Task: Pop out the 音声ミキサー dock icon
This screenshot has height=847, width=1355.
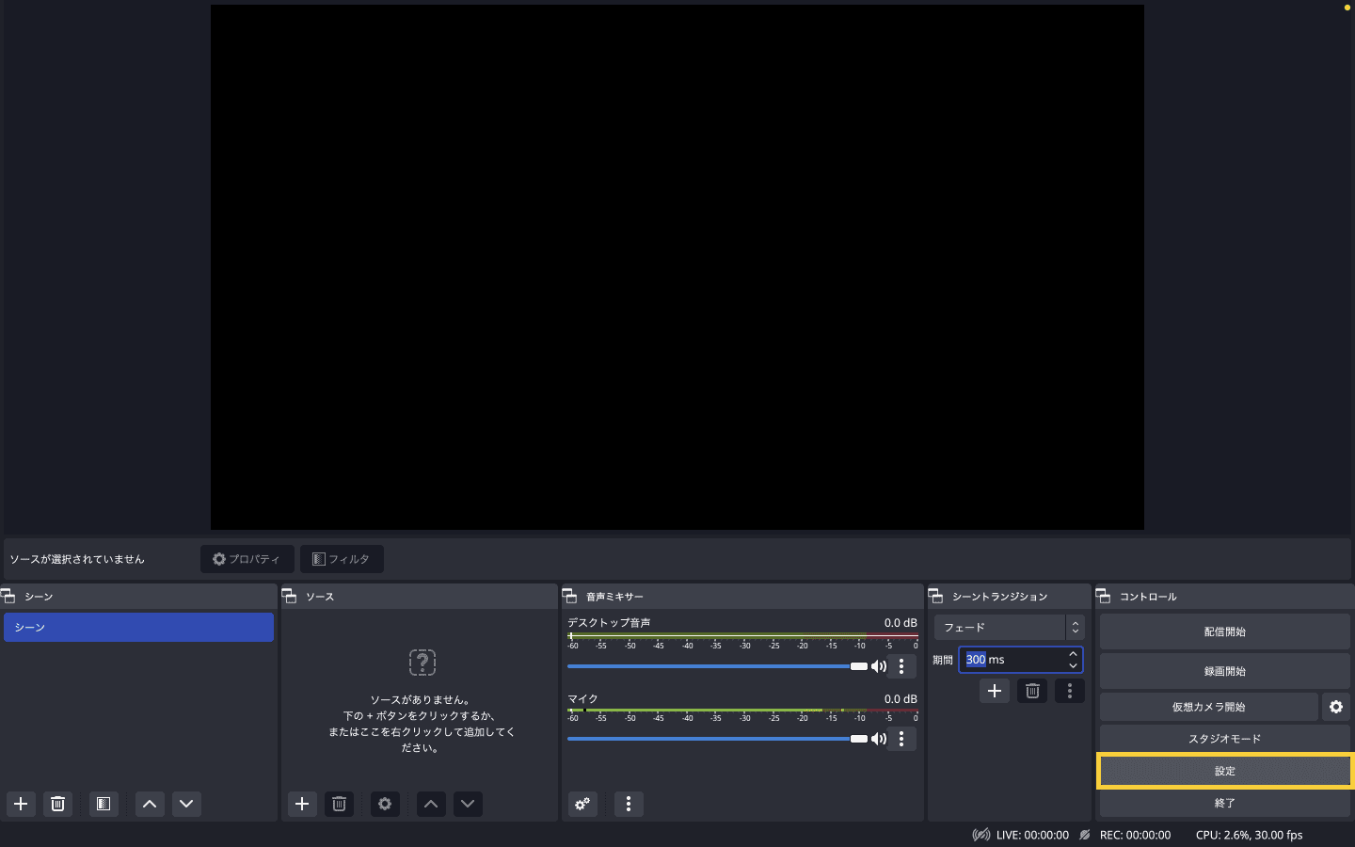Action: pyautogui.click(x=570, y=596)
